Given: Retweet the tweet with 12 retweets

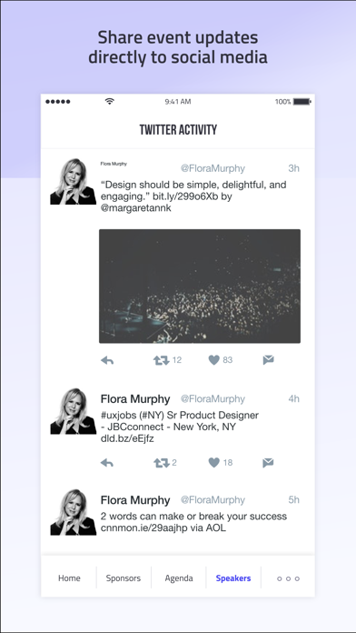Looking at the screenshot, I should click(x=162, y=360).
